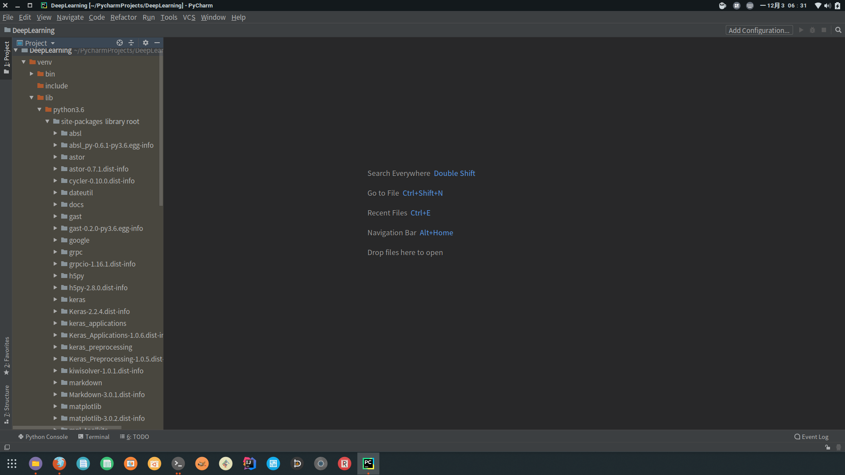Viewport: 845px width, 475px height.
Task: Open the VCS menu
Action: pyautogui.click(x=189, y=17)
